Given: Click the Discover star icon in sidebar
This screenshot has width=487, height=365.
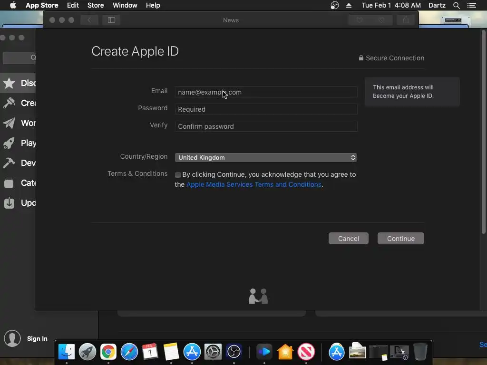Looking at the screenshot, I should pos(9,83).
